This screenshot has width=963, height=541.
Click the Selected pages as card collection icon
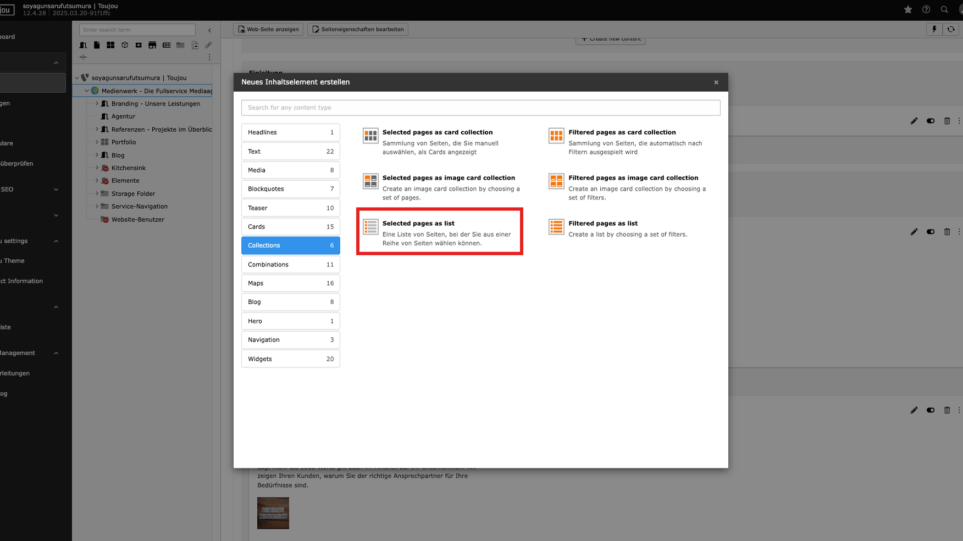(x=370, y=135)
